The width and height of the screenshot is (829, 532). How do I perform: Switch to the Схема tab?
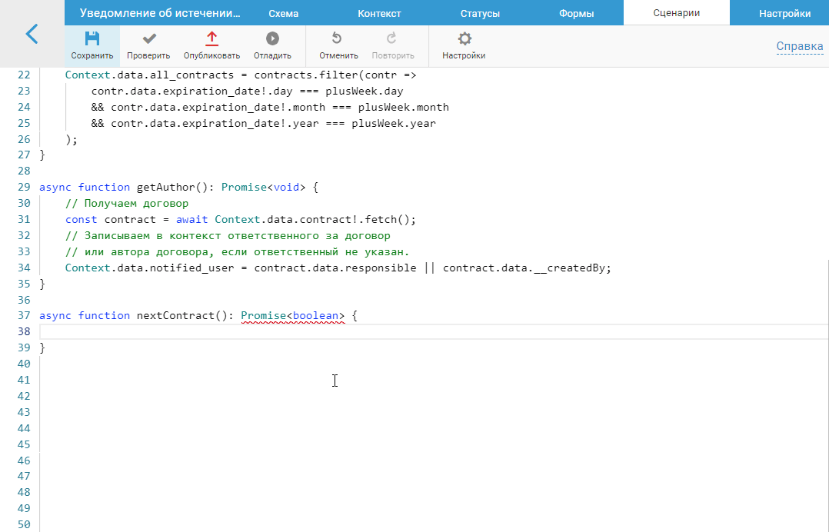pyautogui.click(x=283, y=14)
